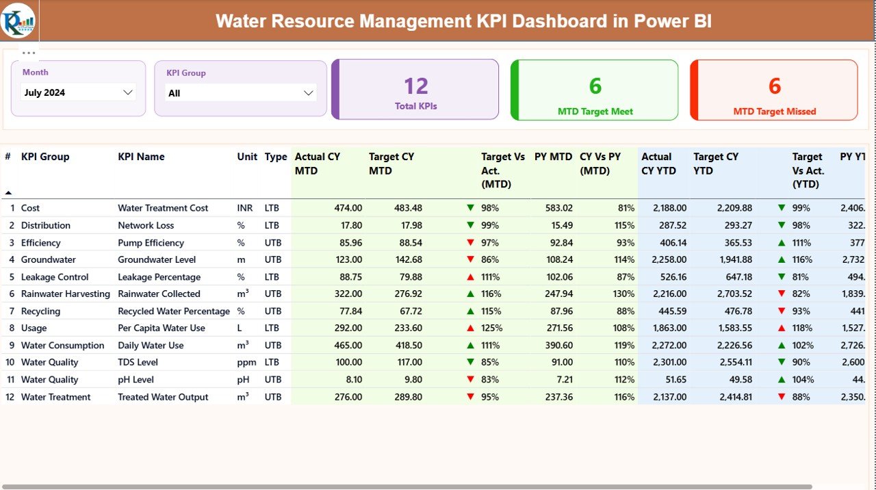This screenshot has height=490, width=876.
Task: Click the MTD Target Missed card
Action: click(x=774, y=89)
